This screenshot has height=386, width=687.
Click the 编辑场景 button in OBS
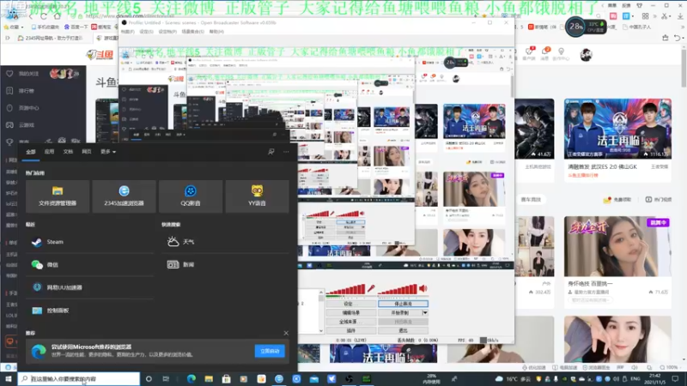(x=351, y=313)
